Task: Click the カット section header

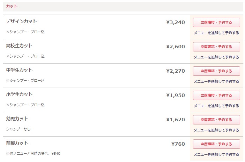Action: pyautogui.click(x=12, y=6)
